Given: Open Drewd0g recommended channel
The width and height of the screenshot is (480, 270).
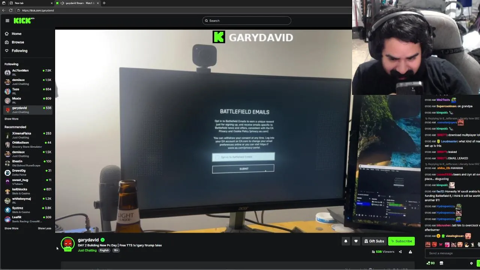Looking at the screenshot, I should click(28, 172).
